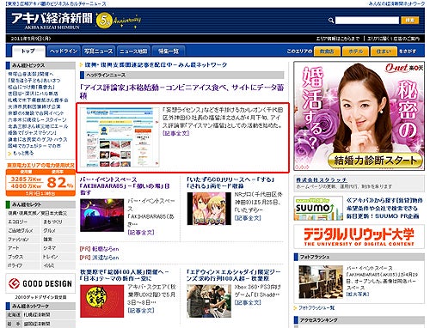Select the ニュース地図 tab

pos(133,52)
